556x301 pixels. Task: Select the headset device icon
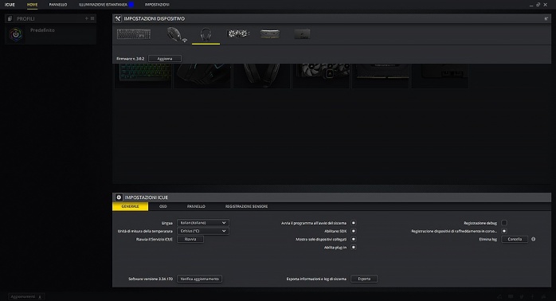tap(206, 35)
